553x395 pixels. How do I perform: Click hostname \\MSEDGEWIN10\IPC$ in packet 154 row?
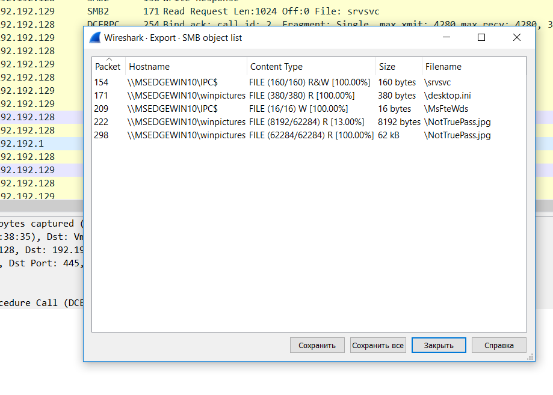173,82
